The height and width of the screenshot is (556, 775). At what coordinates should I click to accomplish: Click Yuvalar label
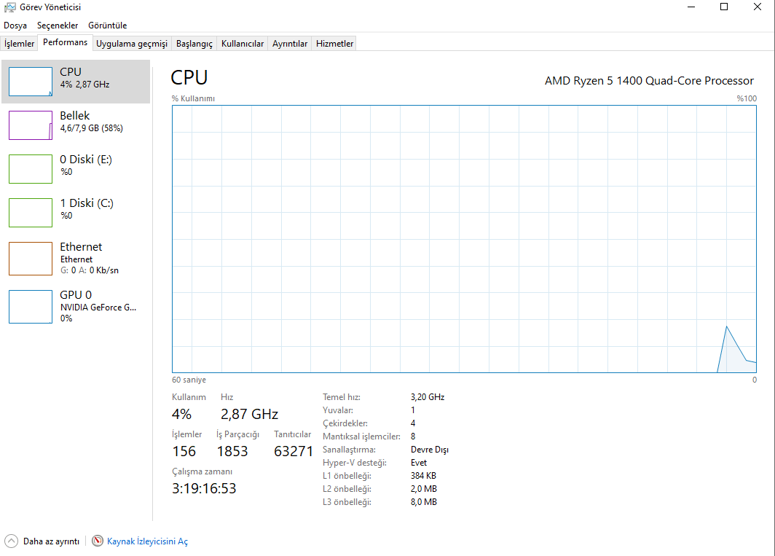(x=337, y=410)
